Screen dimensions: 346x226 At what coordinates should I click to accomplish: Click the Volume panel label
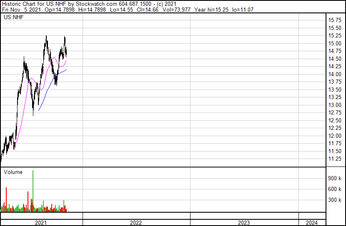coord(13,172)
